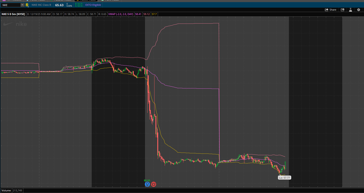
Task: Click the 59.12 upper band value
Action: (x=147, y=14)
